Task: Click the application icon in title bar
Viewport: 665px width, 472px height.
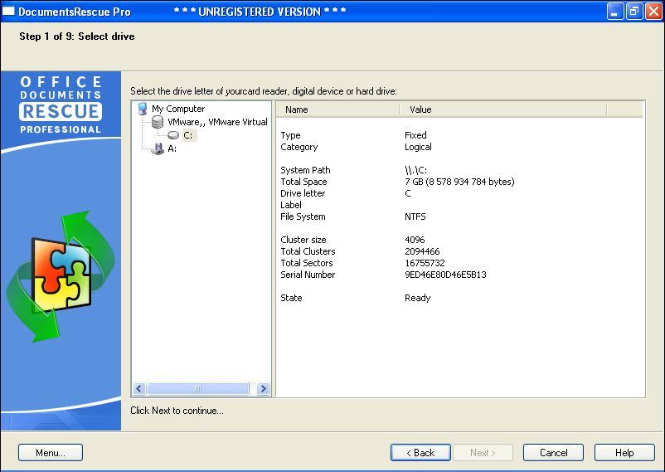Action: pyautogui.click(x=8, y=12)
